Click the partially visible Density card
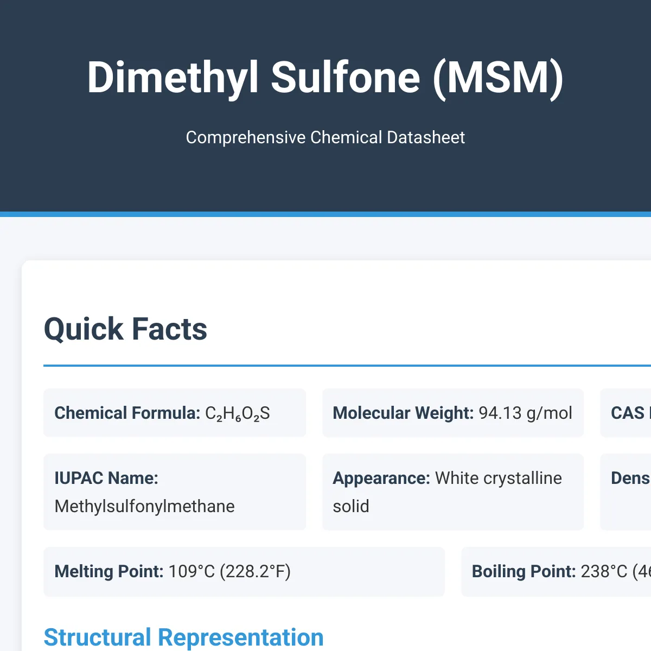Viewport: 651px width, 651px height. point(626,492)
